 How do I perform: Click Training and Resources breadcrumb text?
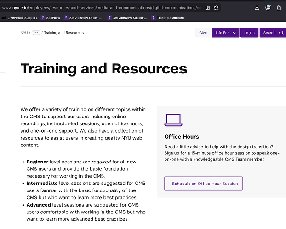pyautogui.click(x=64, y=33)
